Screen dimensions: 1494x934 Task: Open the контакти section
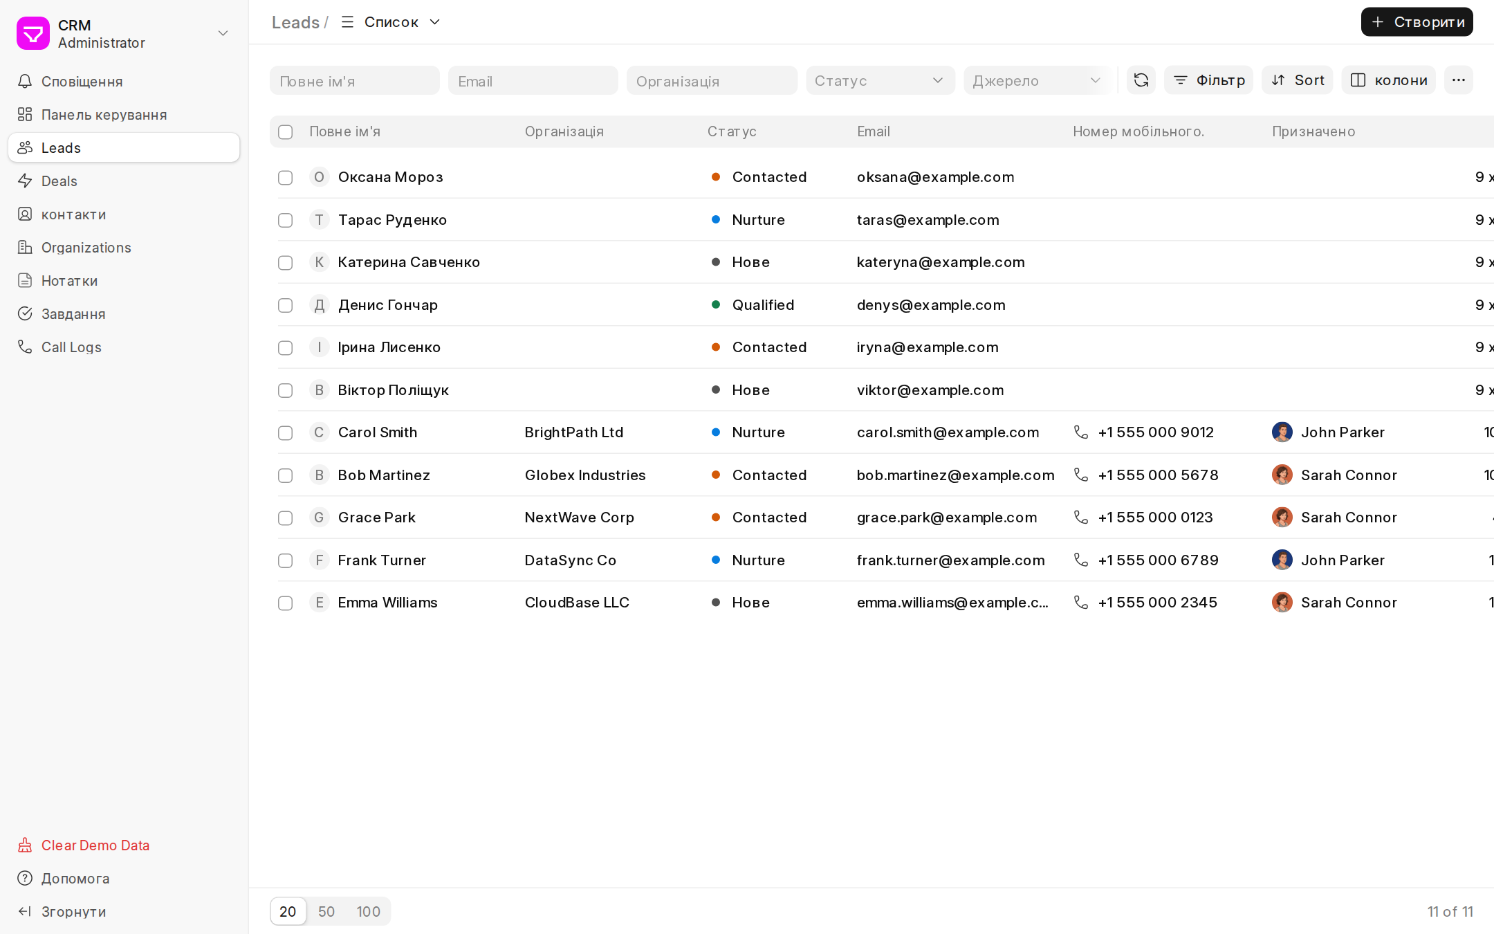point(124,214)
